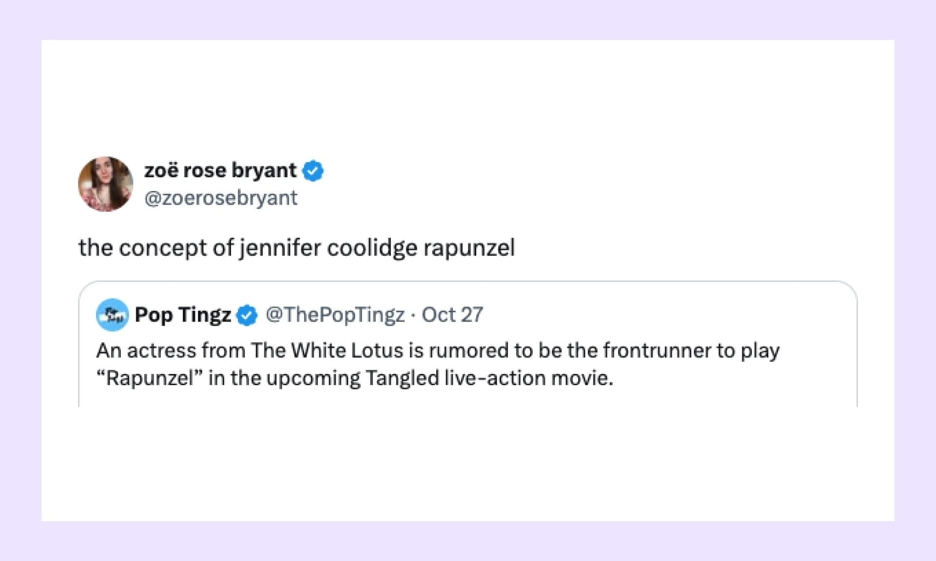Open the Oct 27 timestamp

[x=452, y=315]
